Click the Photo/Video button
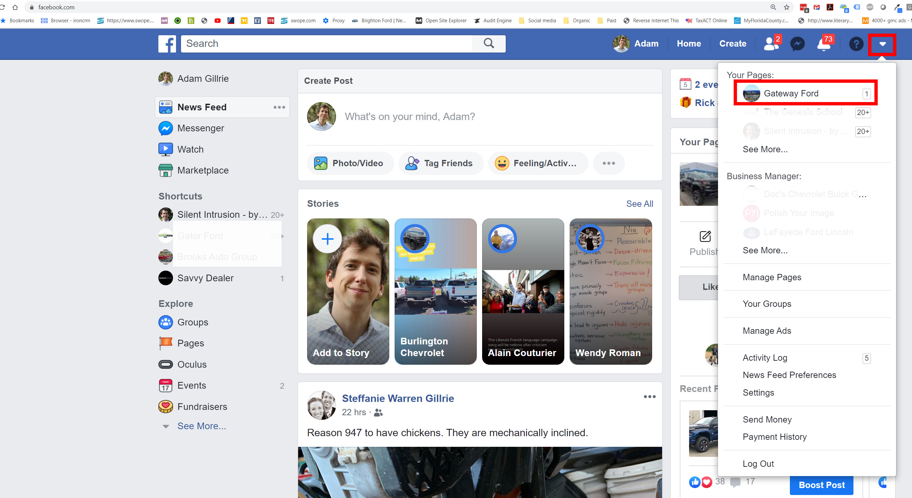Image resolution: width=912 pixels, height=498 pixels. point(350,163)
